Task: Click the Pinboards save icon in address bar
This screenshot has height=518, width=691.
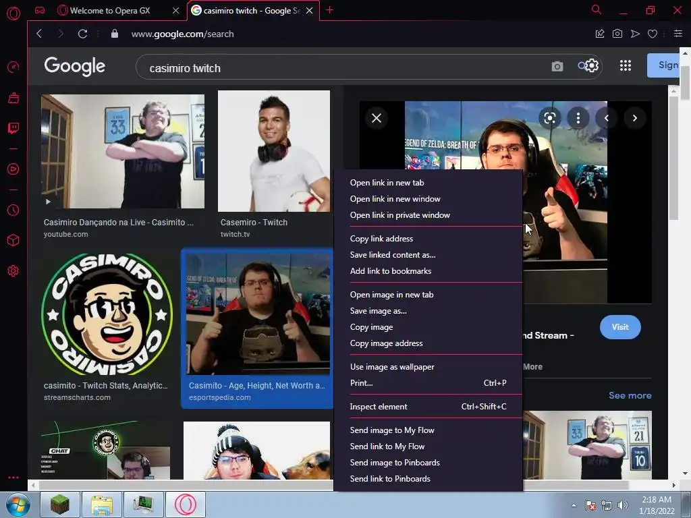Action: coord(600,34)
